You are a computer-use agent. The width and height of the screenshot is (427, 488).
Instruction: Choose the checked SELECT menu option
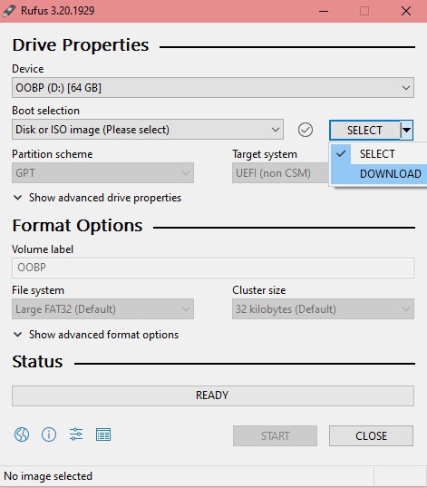pyautogui.click(x=378, y=153)
